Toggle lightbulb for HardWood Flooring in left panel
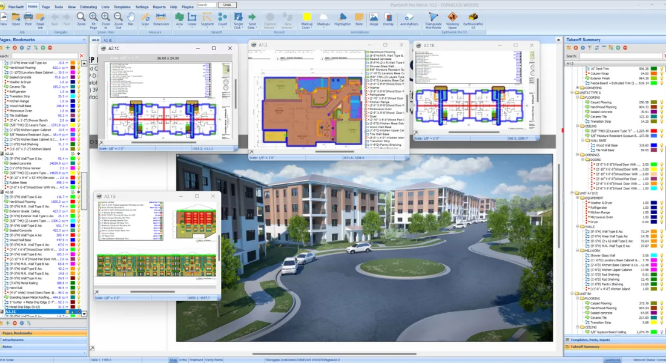Viewport: 666px width, 363px height. (78, 68)
